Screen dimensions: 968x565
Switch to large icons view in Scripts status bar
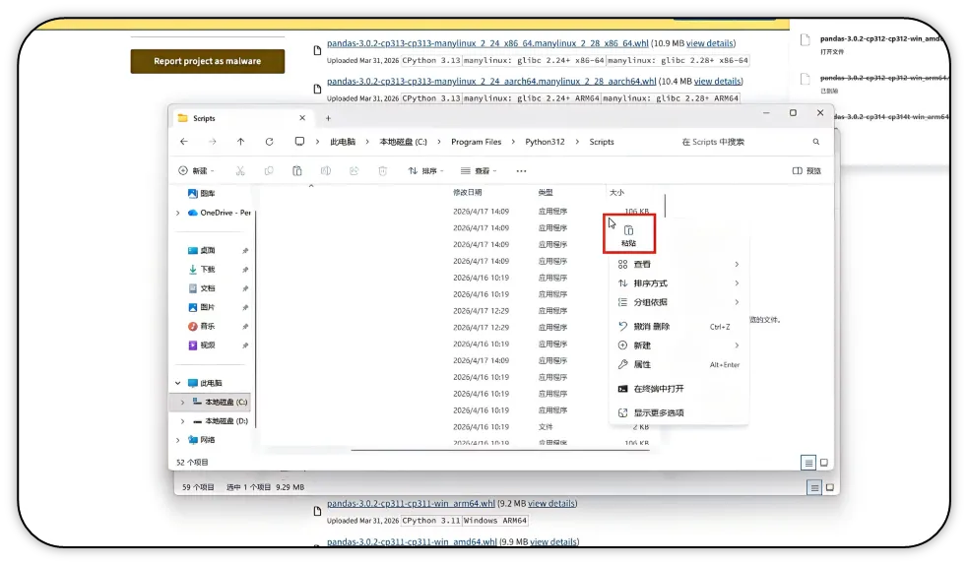pyautogui.click(x=824, y=463)
